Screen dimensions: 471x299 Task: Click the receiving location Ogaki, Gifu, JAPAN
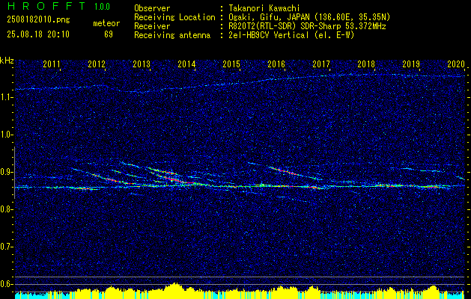pos(269,17)
